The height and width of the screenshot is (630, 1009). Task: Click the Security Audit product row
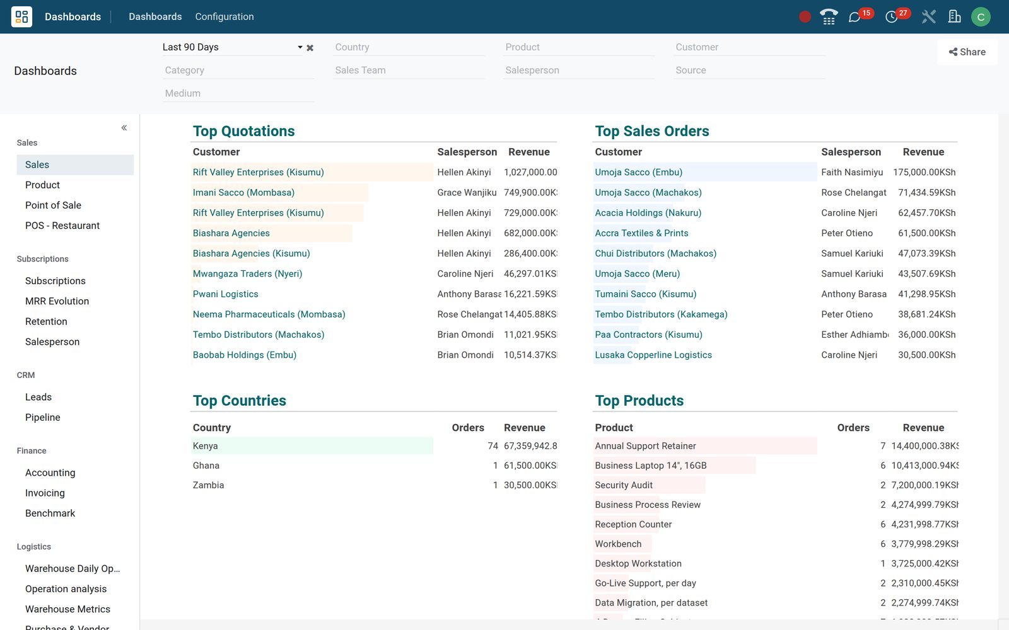[776, 485]
